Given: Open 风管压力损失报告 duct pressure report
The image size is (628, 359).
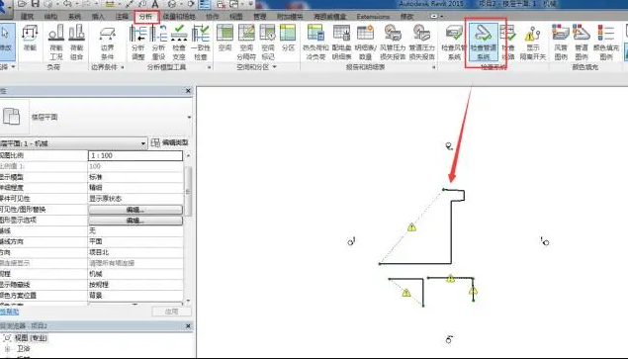Looking at the screenshot, I should click(x=393, y=43).
